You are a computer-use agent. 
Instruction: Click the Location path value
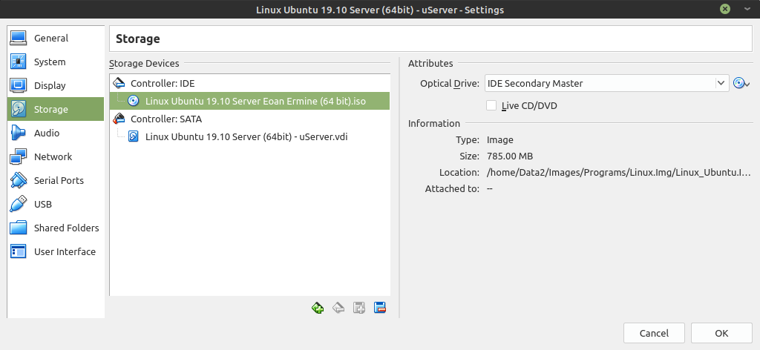pyautogui.click(x=619, y=172)
